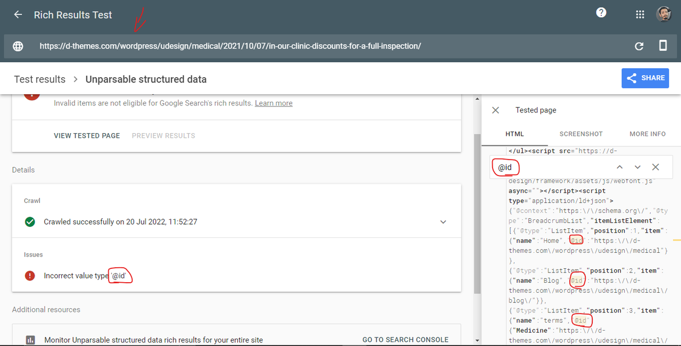Click the Additional resources heading
This screenshot has width=681, height=346.
[x=46, y=309]
